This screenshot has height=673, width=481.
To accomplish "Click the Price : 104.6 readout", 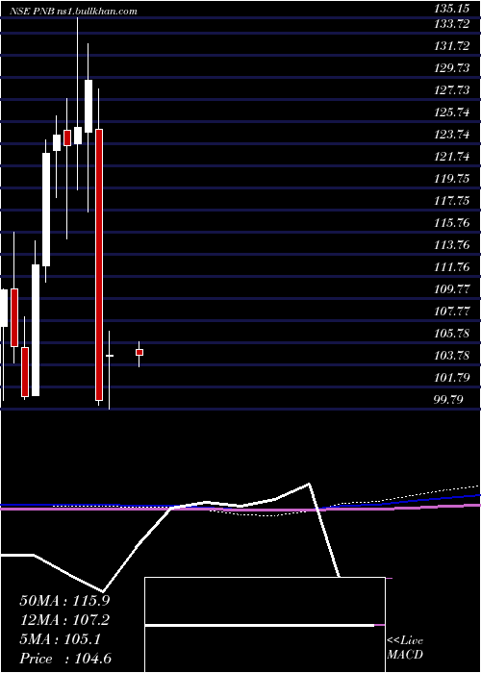I will (65, 659).
